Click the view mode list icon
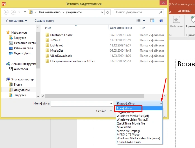The height and width of the screenshot is (148, 195). (x=138, y=21)
